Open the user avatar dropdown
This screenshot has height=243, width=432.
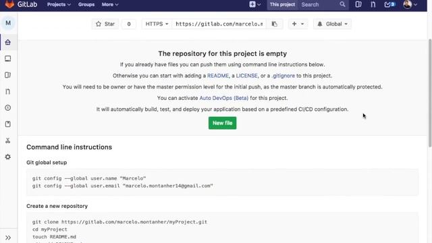410,5
